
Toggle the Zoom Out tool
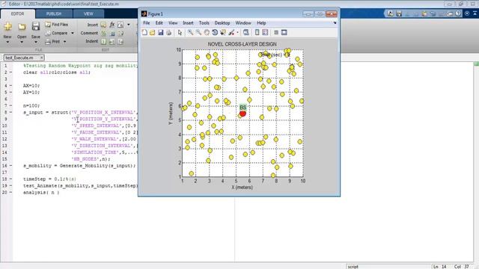198,33
